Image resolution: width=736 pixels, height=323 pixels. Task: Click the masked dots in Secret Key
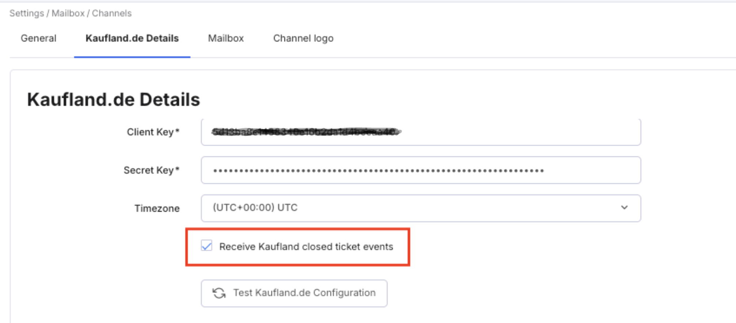coord(378,171)
